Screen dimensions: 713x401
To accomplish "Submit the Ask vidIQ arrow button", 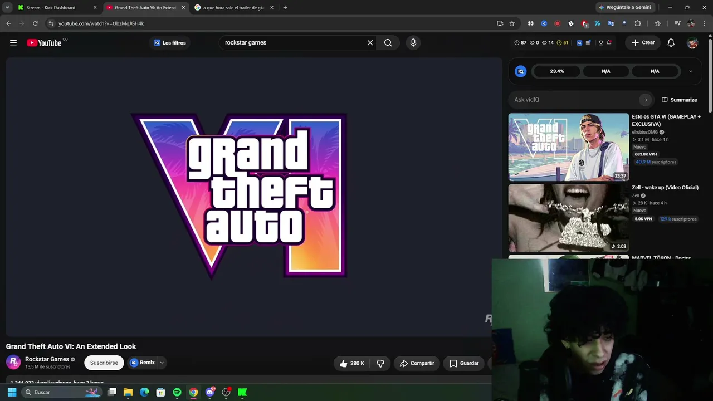I will click(x=646, y=100).
